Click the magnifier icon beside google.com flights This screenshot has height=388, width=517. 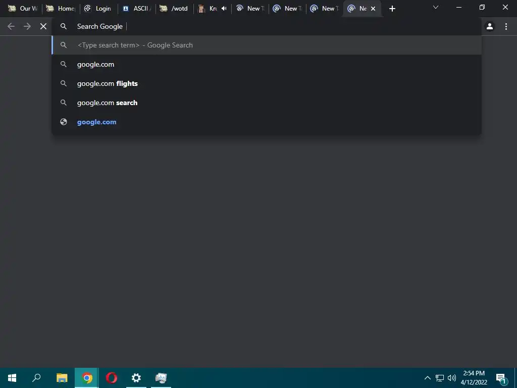pos(64,83)
